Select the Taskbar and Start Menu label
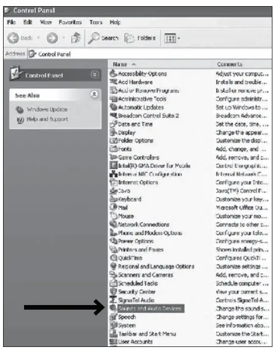This screenshot has width=276, height=350. tap(147, 334)
